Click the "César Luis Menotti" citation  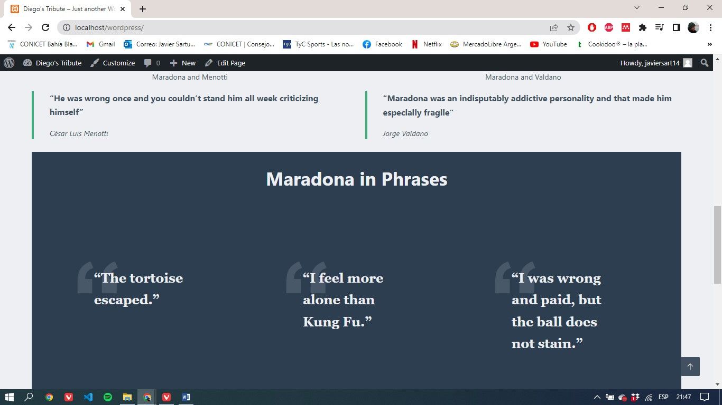79,133
